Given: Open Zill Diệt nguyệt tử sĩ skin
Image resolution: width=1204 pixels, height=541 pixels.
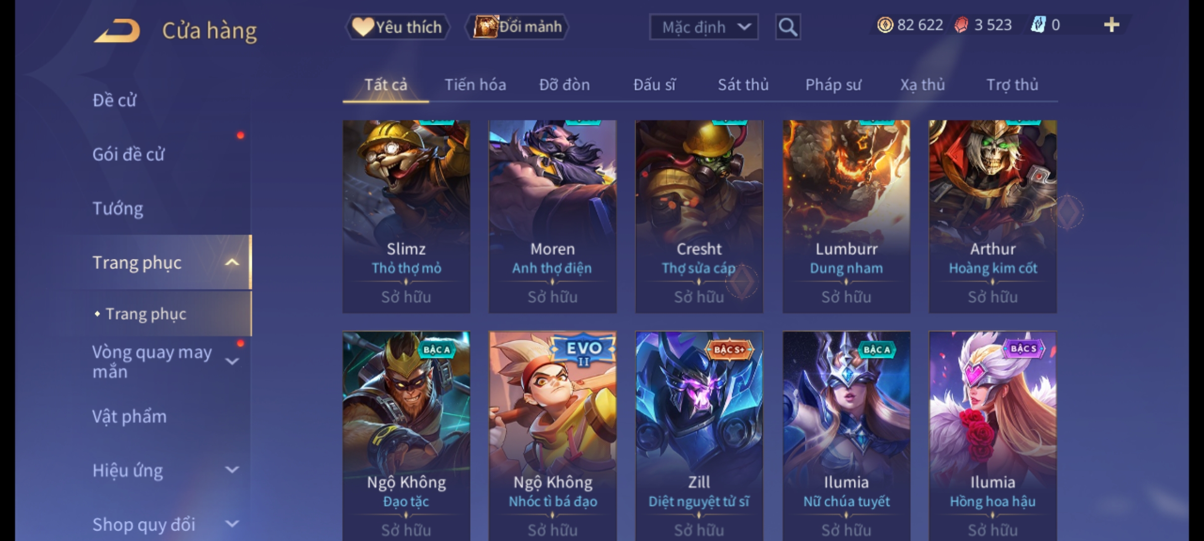Looking at the screenshot, I should (699, 436).
